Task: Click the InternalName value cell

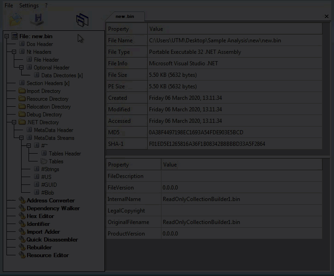Action: [x=242, y=199]
